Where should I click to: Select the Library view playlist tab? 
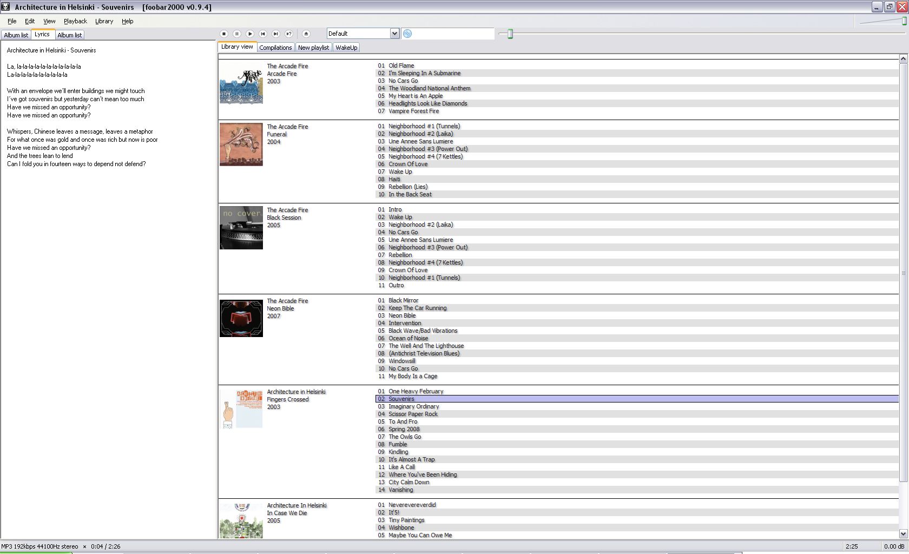(x=237, y=47)
